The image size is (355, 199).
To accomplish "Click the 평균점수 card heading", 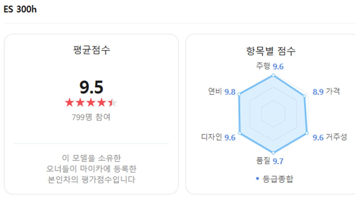I will (x=91, y=50).
